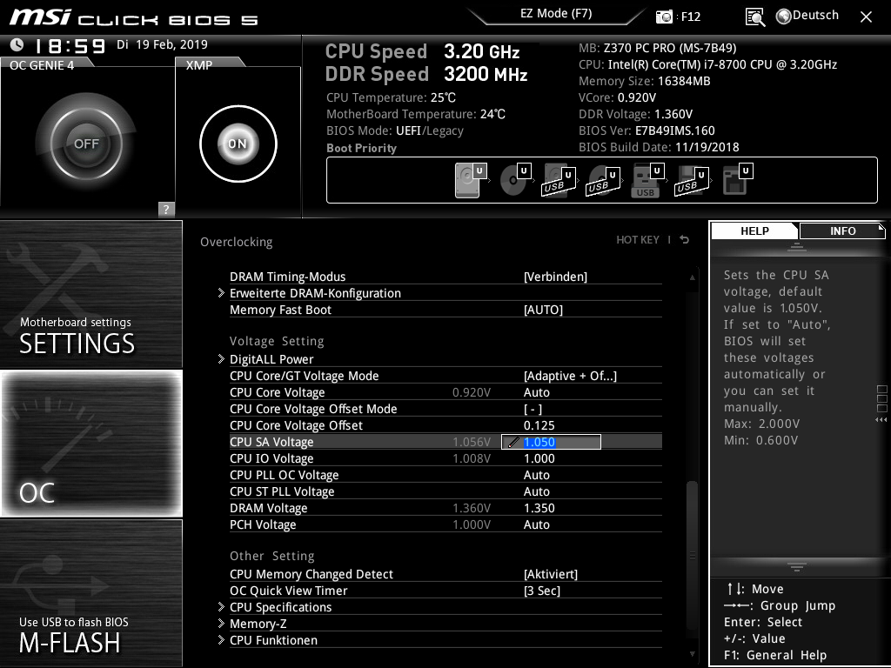
Task: Open DRAM Timing-Modus [Verbinden] option
Action: [555, 277]
